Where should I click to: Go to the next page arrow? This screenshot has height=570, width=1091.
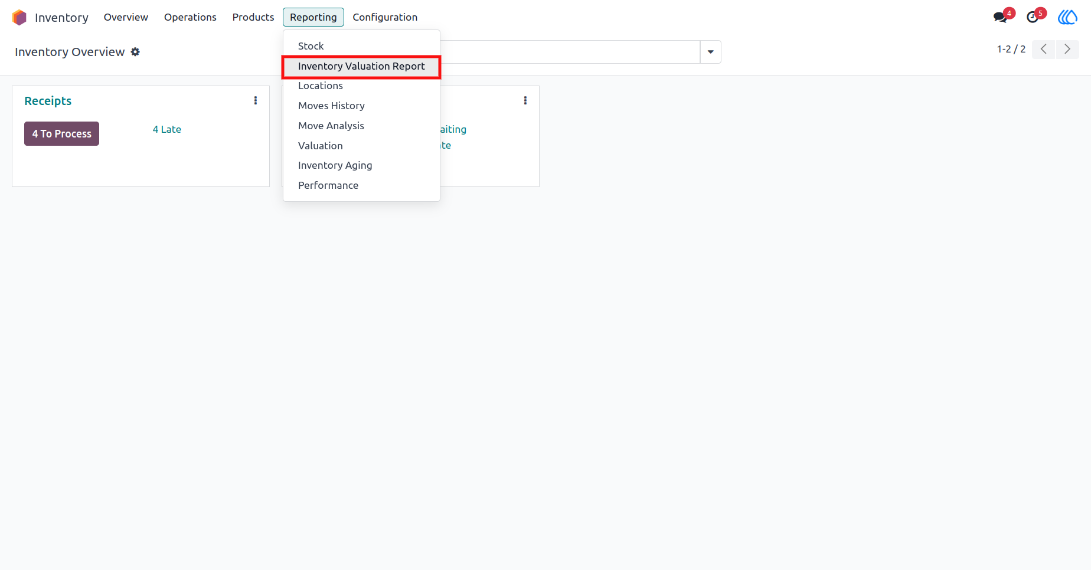point(1067,49)
